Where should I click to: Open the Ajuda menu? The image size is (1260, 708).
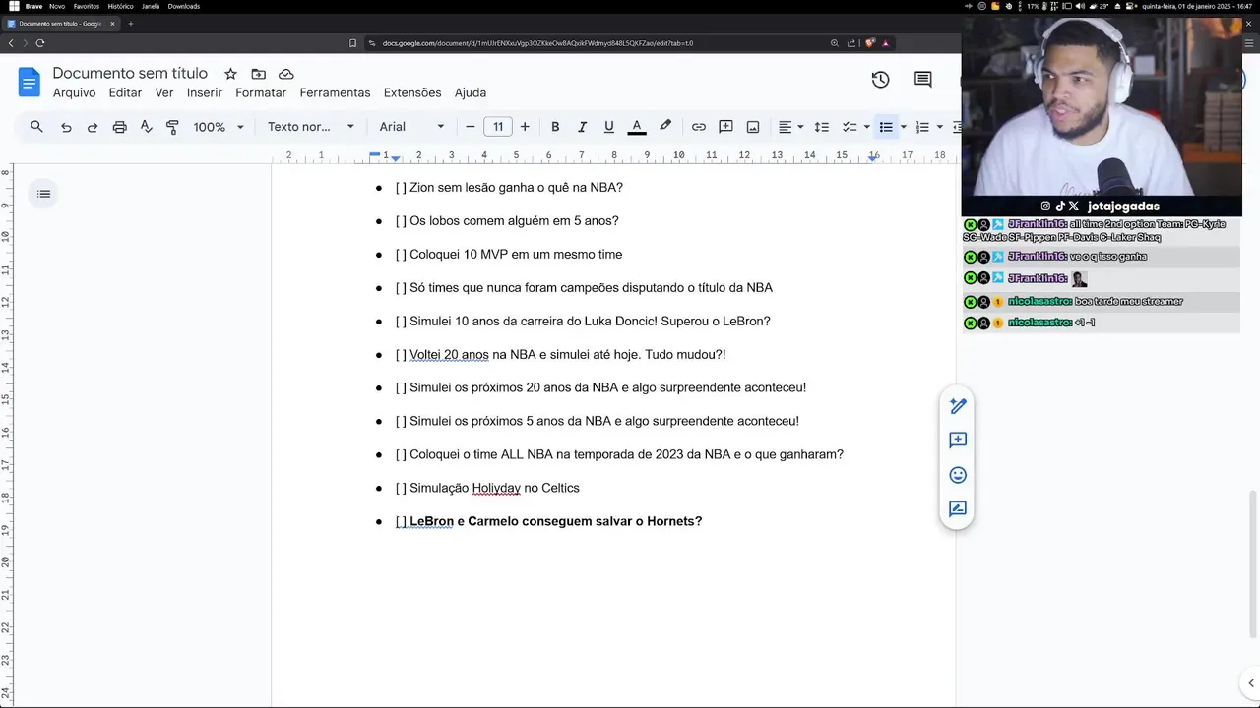(x=471, y=92)
